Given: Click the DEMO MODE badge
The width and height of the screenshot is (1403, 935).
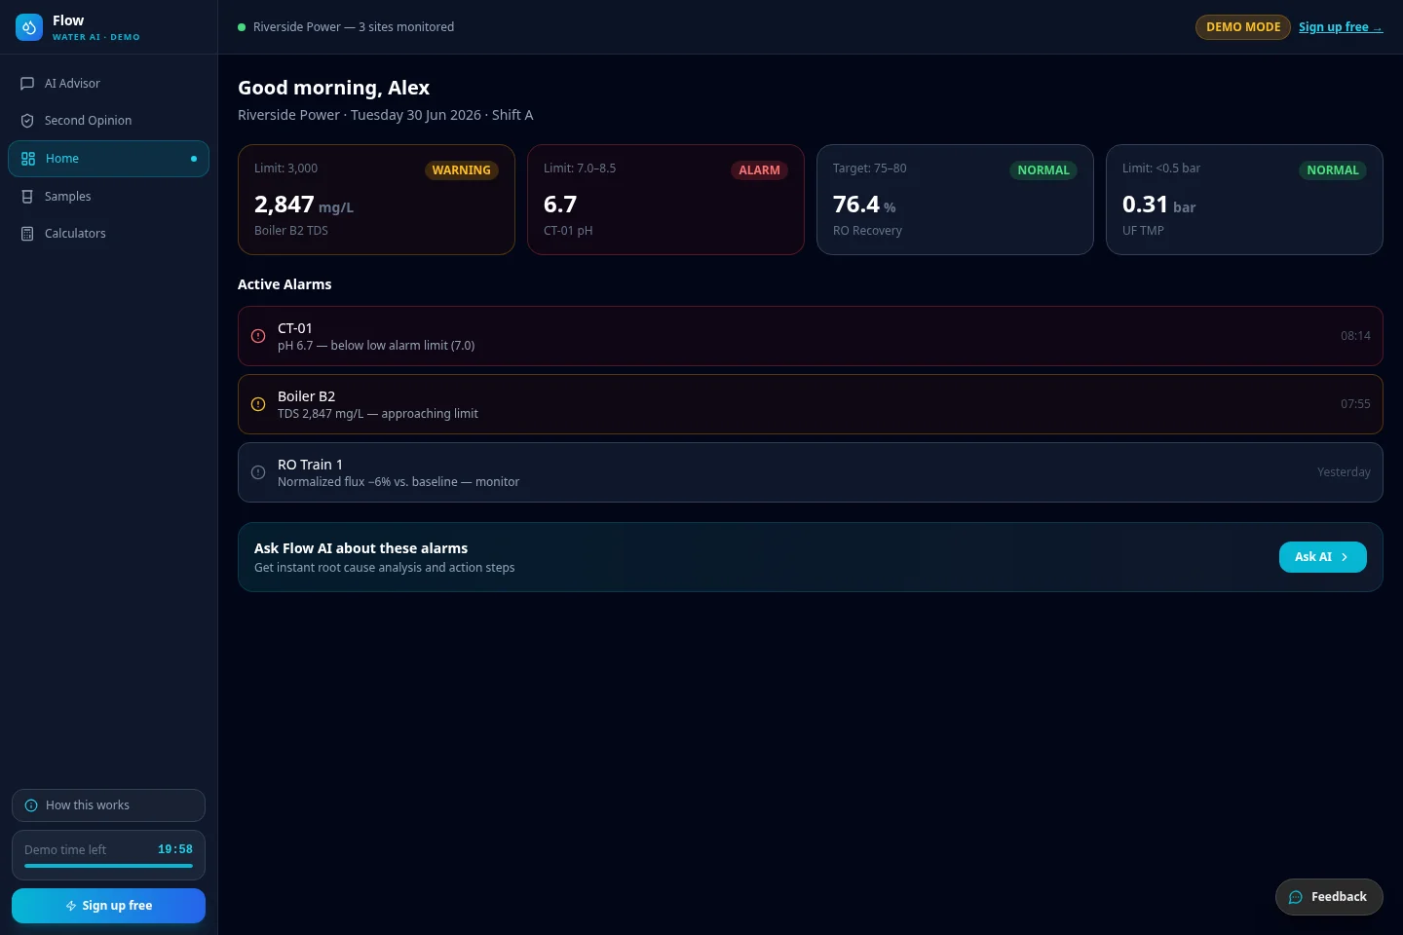Looking at the screenshot, I should tap(1243, 27).
